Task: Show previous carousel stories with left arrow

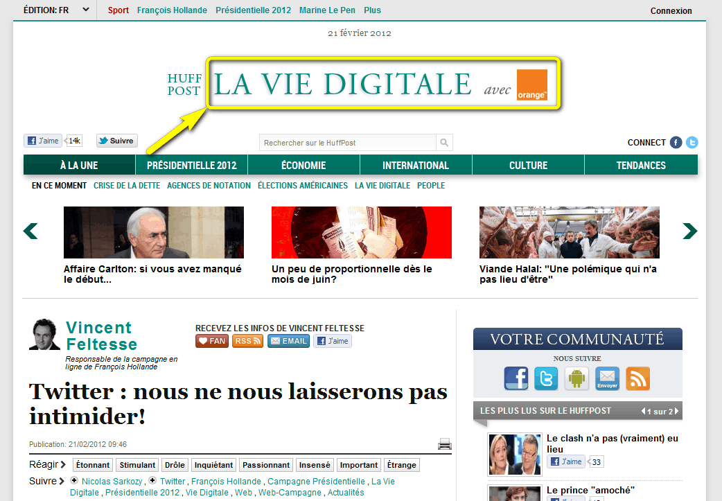Action: pyautogui.click(x=30, y=231)
